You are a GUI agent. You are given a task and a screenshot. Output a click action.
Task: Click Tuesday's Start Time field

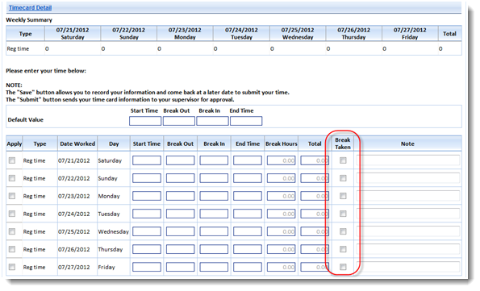(x=147, y=214)
